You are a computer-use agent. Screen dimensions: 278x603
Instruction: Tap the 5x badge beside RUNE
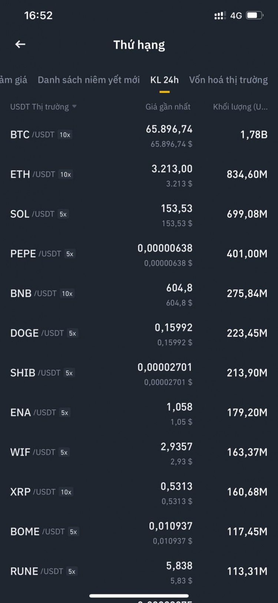click(x=72, y=571)
